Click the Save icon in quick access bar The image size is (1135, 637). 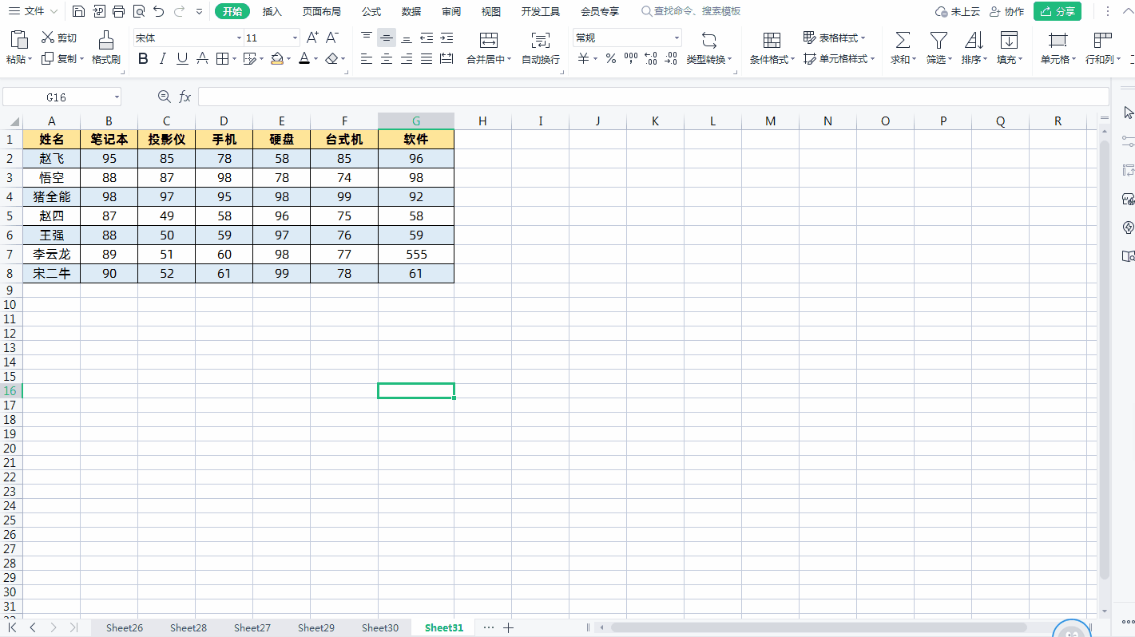pos(78,12)
